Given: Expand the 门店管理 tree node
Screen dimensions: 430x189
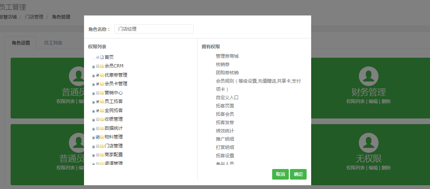Looking at the screenshot, I should click(93, 147).
